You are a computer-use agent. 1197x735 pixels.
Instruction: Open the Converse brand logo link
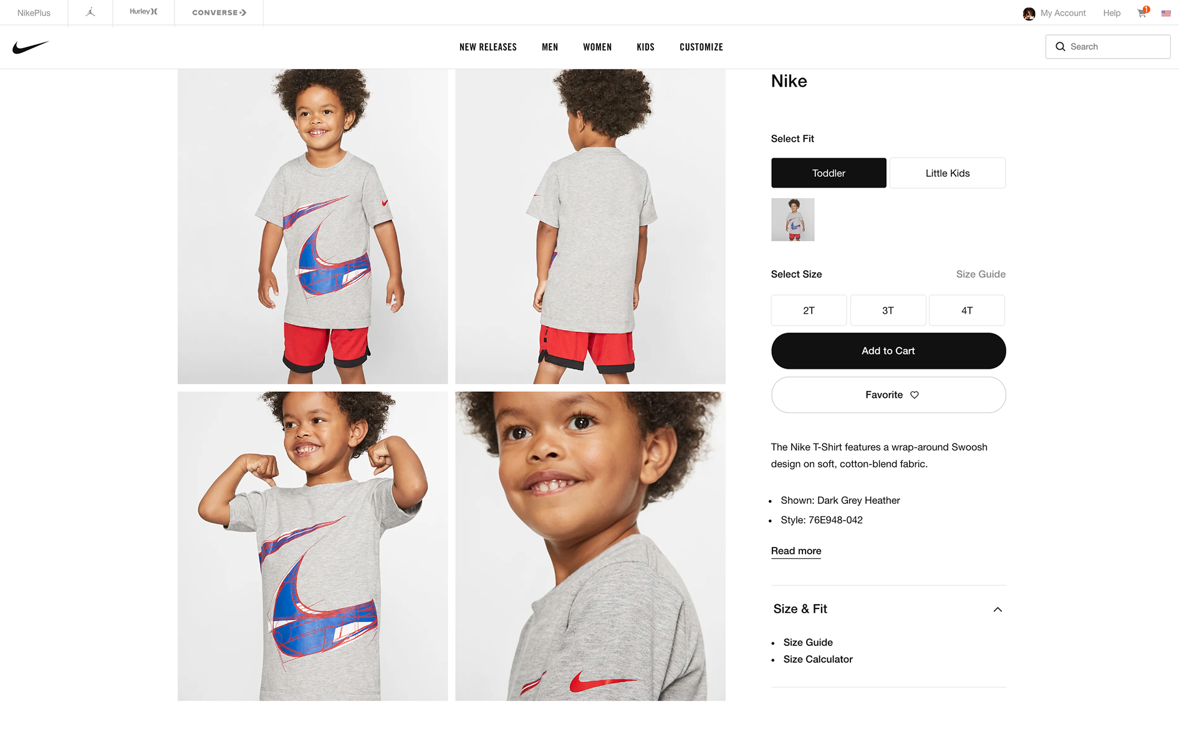point(219,12)
